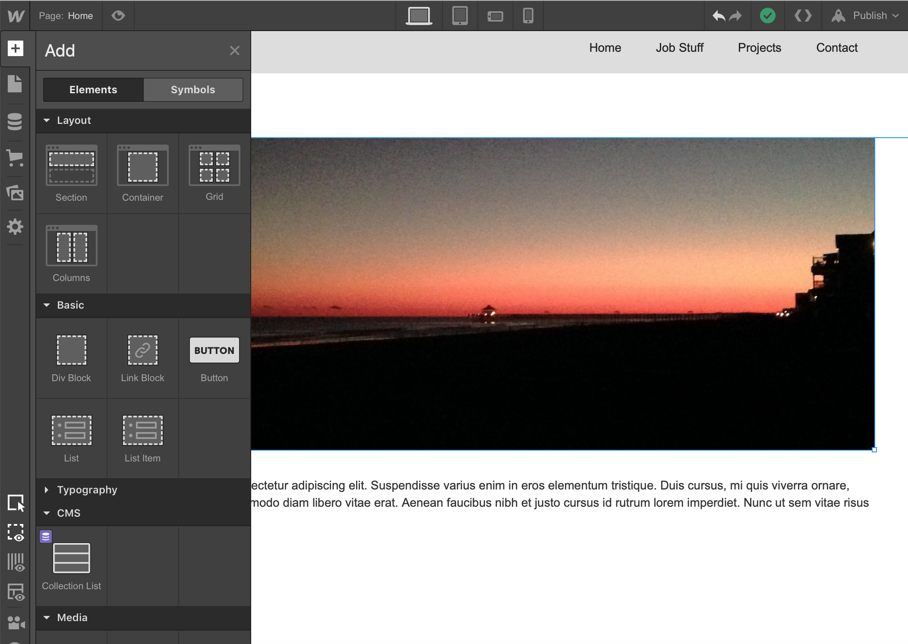Click the Home nav link
This screenshot has width=908, height=644.
coord(605,48)
